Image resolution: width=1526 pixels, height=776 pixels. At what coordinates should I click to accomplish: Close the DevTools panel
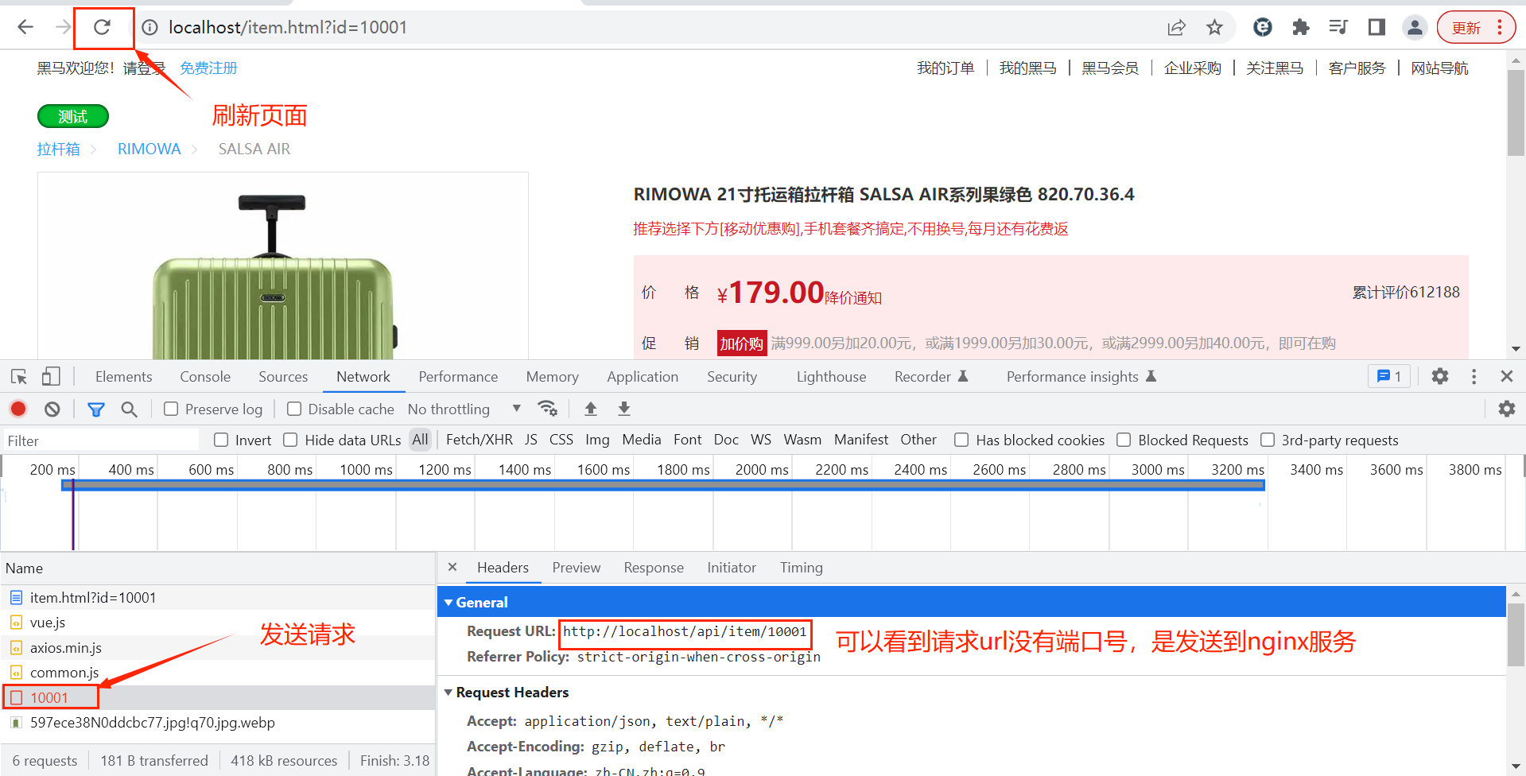coord(1506,376)
